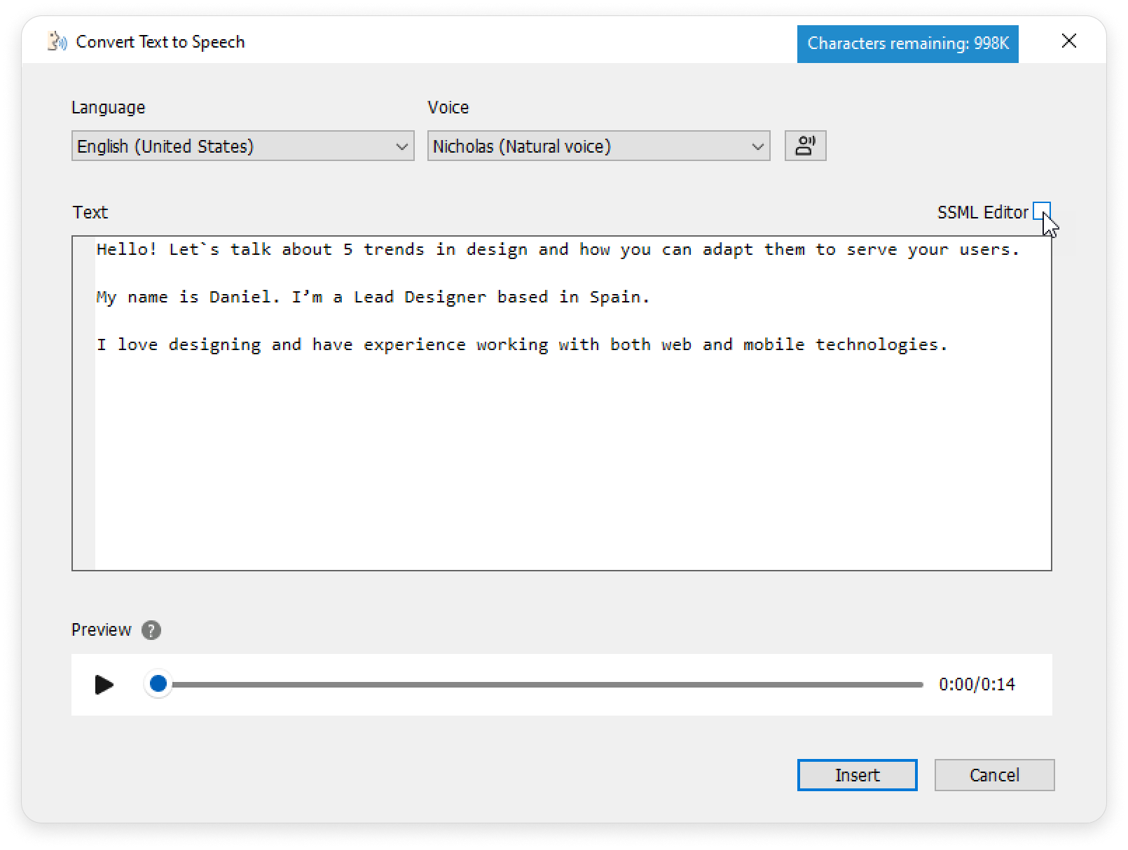Click inside the Text input area
Image resolution: width=1128 pixels, height=850 pixels.
pos(561,403)
